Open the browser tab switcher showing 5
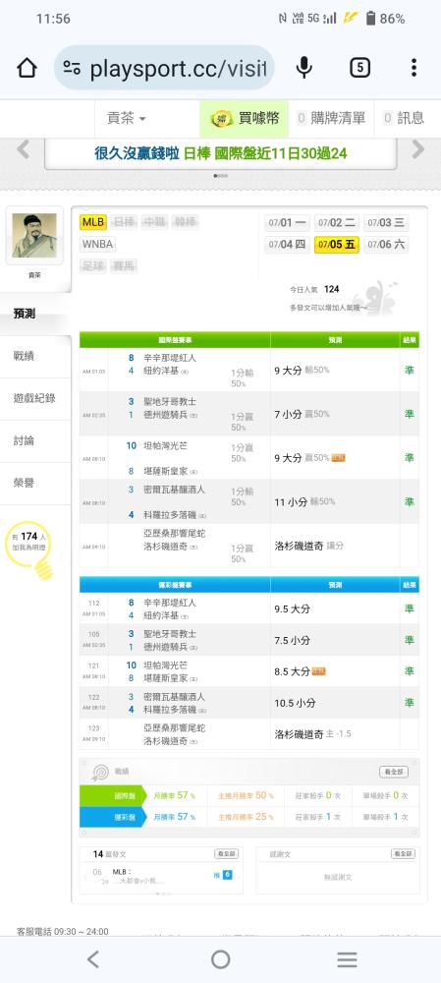Viewport: 441px width, 983px height. point(359,68)
